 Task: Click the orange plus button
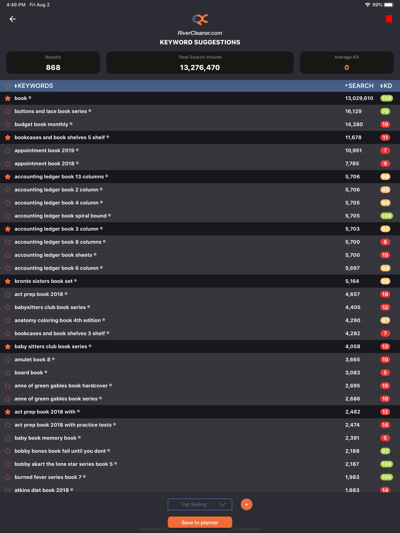[246, 505]
